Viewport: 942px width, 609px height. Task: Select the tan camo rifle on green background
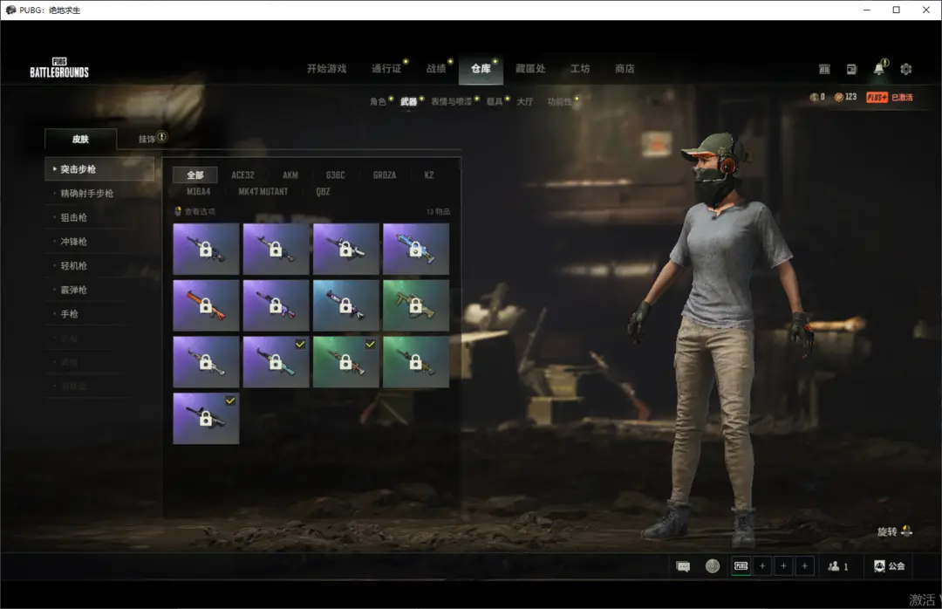pos(416,305)
